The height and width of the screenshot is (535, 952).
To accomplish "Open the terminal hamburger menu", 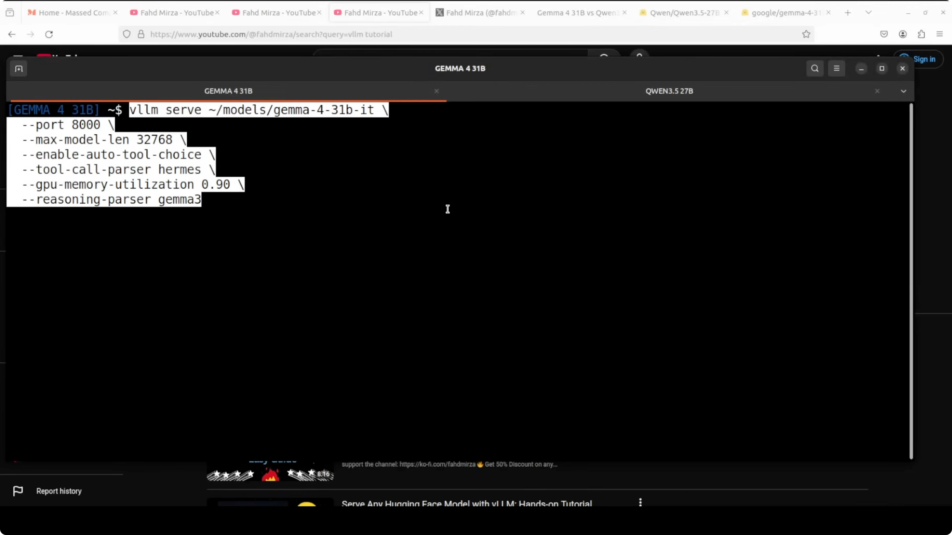I will tap(836, 69).
